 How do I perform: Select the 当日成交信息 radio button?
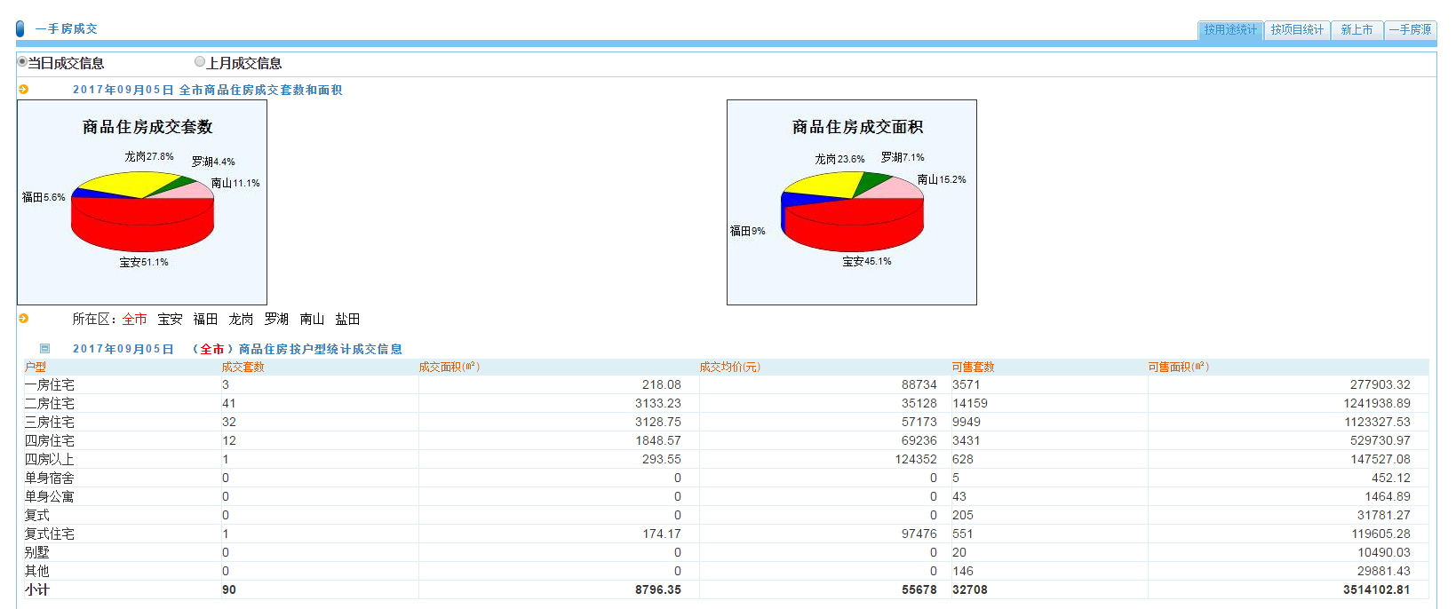click(22, 62)
